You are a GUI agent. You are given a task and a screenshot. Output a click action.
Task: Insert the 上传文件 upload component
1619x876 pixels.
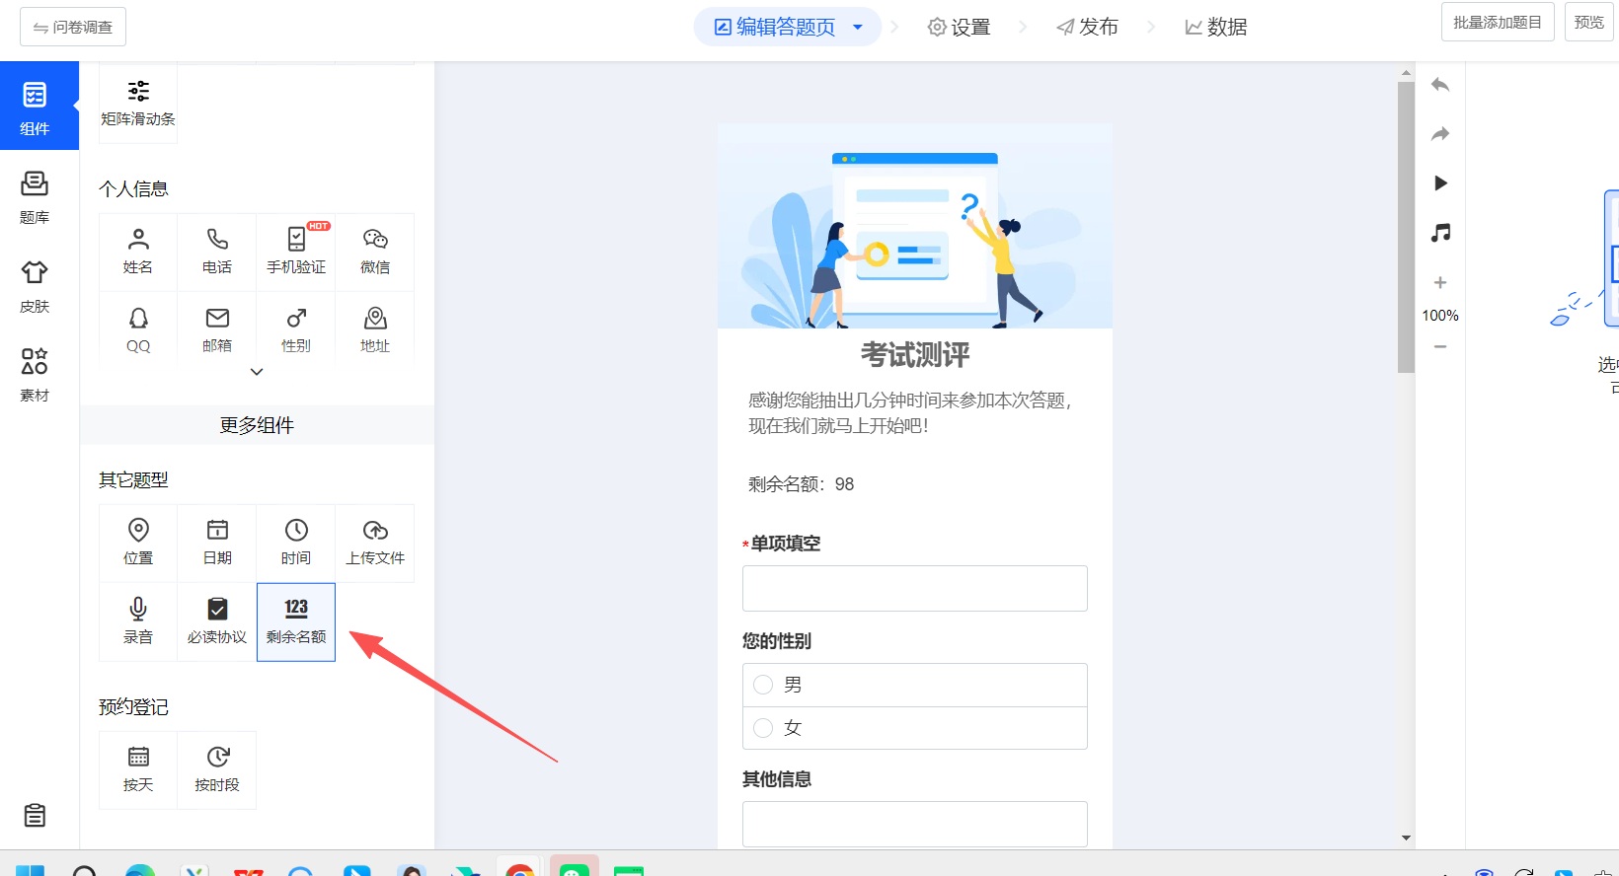click(x=375, y=543)
